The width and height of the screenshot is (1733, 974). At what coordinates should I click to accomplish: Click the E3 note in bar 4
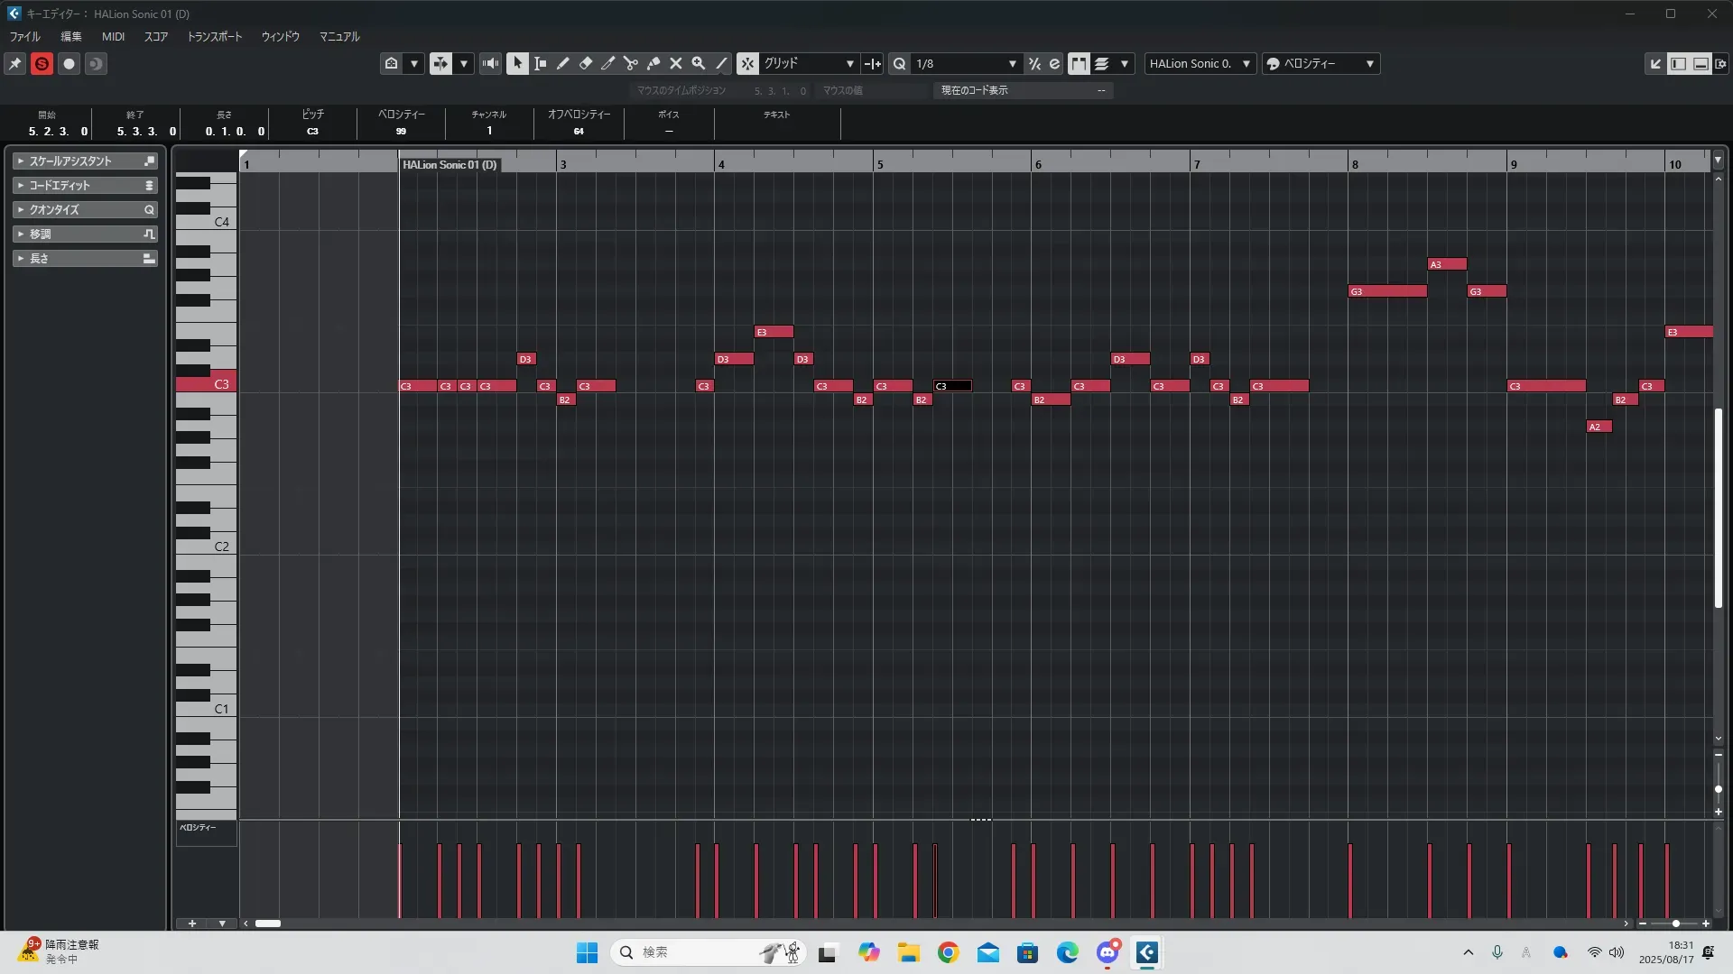774,332
